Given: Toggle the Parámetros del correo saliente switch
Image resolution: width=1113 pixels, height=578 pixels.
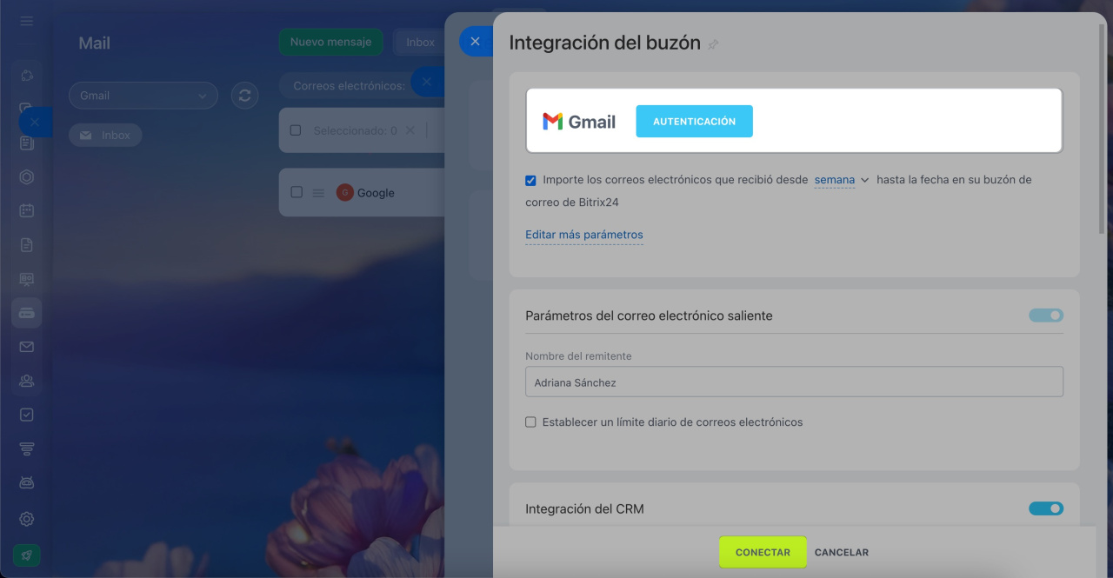Looking at the screenshot, I should click(1046, 316).
